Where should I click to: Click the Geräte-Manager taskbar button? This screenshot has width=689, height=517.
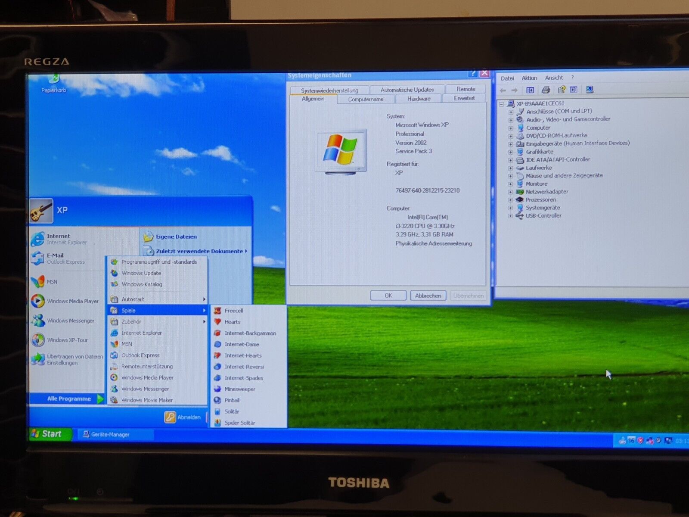click(110, 434)
